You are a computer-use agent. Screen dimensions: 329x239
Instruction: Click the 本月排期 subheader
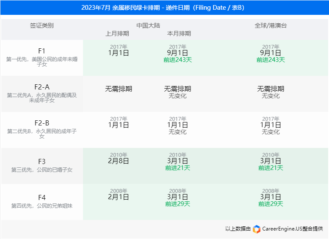click(179, 33)
